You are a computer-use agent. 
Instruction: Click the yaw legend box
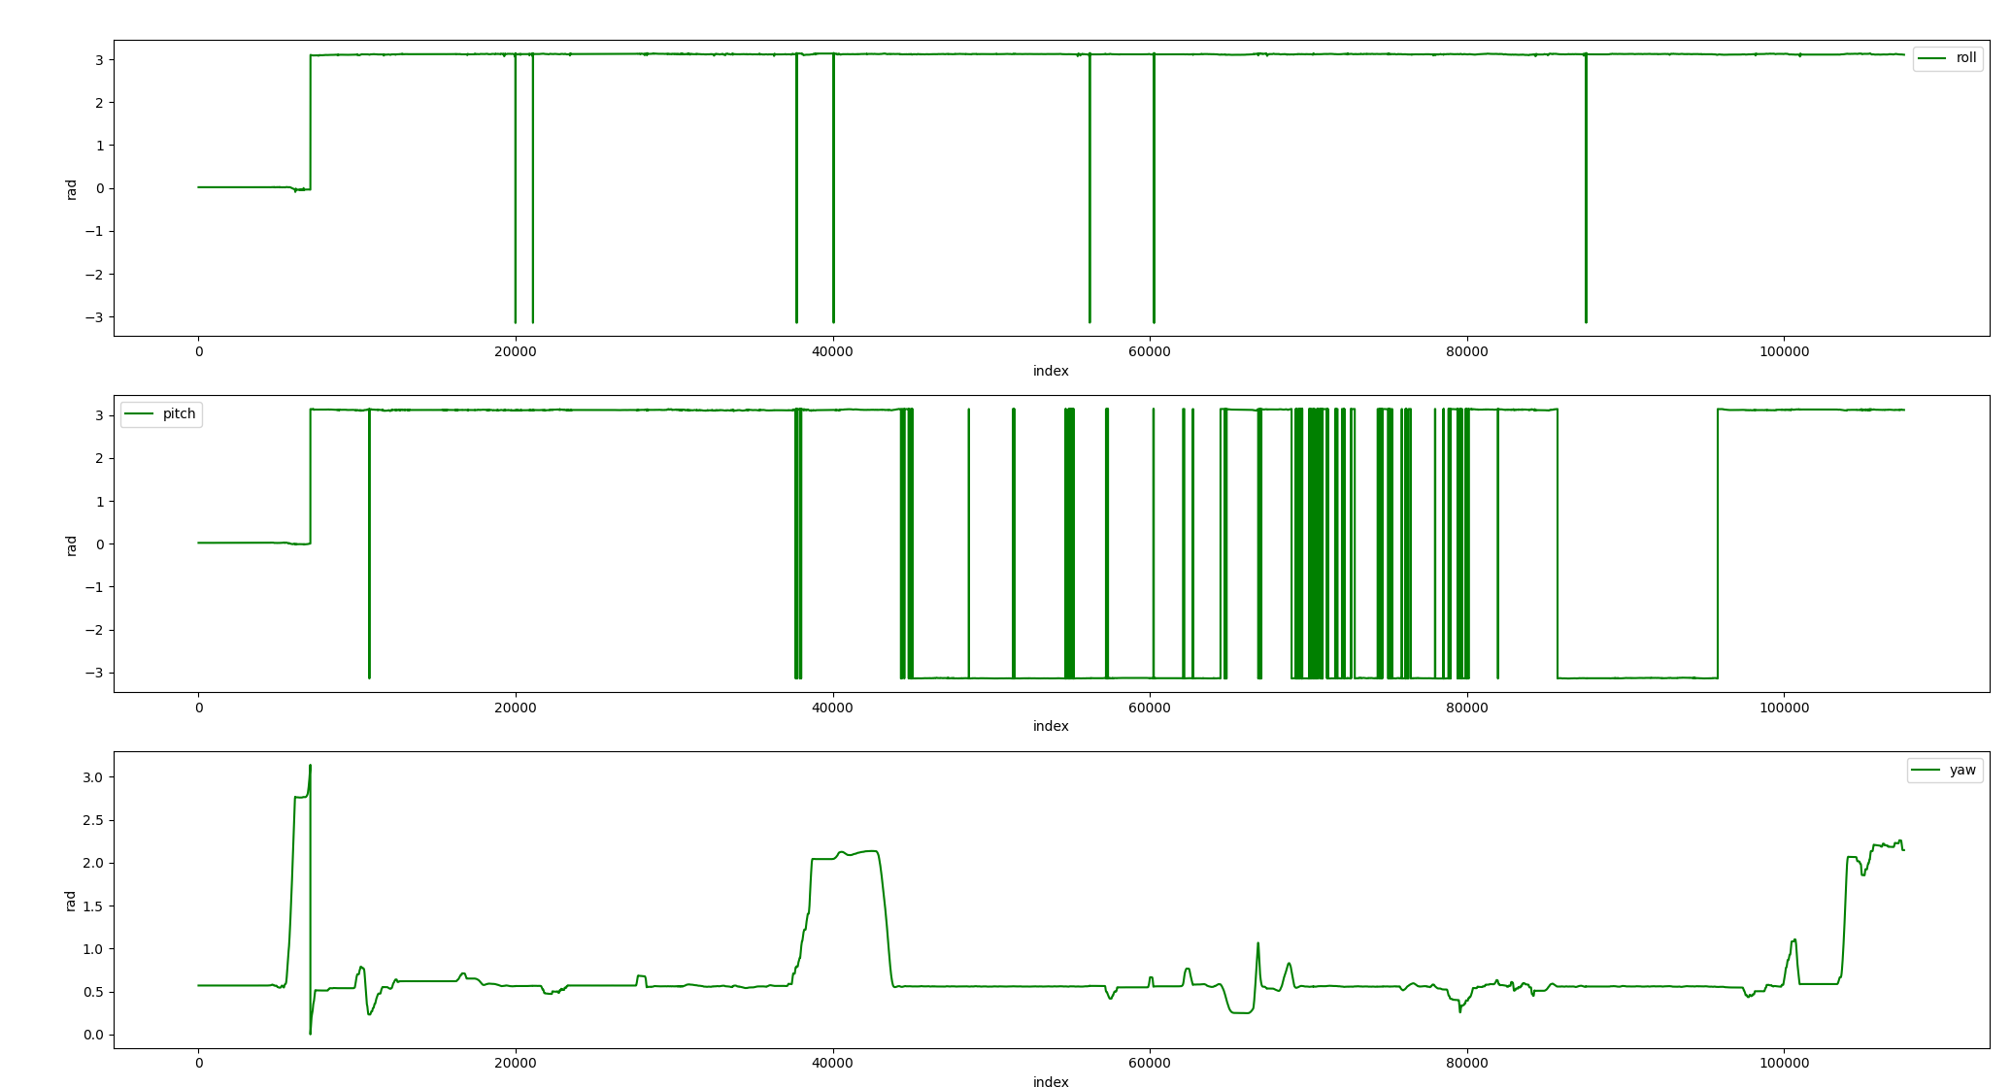coord(1944,771)
